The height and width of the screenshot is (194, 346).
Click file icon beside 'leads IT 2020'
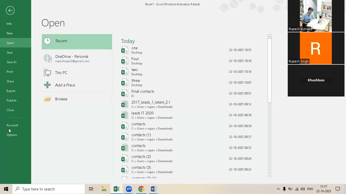click(125, 115)
